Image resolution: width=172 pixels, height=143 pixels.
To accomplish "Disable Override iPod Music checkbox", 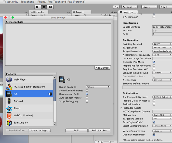I will 154,62.
